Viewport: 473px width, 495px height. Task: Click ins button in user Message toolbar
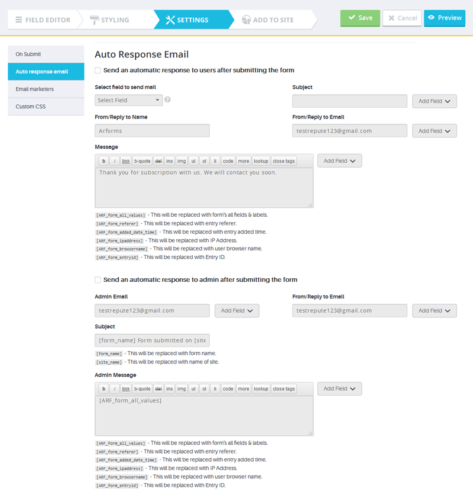(x=169, y=161)
